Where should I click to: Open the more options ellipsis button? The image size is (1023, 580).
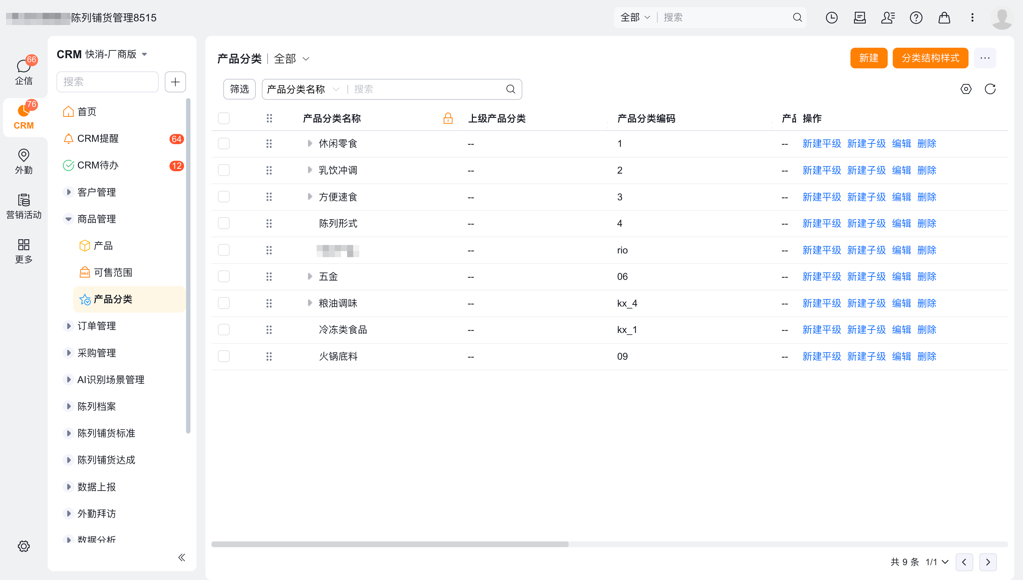pyautogui.click(x=985, y=58)
